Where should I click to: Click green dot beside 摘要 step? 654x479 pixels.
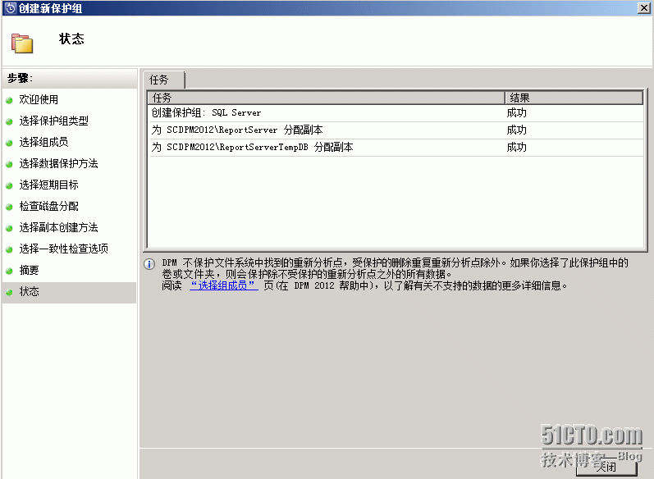coord(9,271)
